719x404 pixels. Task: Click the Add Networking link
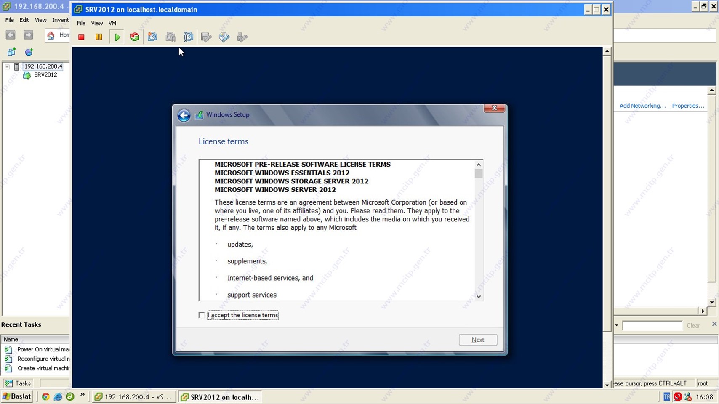[x=642, y=106]
